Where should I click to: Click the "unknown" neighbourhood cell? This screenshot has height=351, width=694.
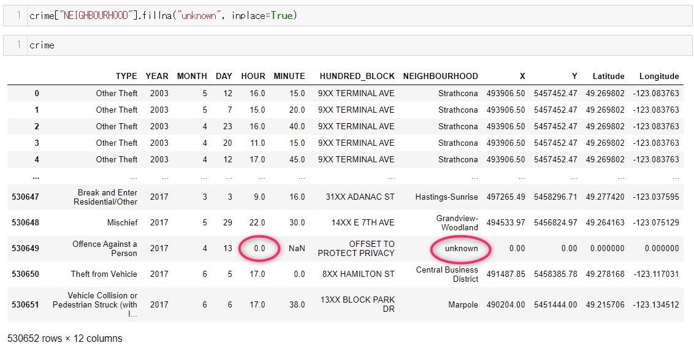(462, 249)
